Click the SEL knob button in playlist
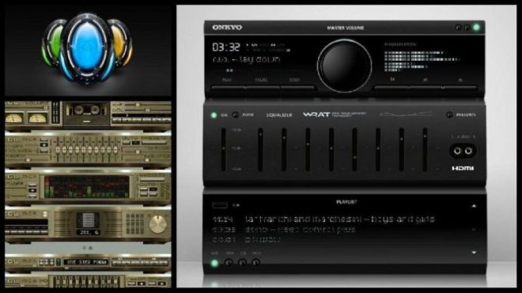 pyautogui.click(x=242, y=263)
